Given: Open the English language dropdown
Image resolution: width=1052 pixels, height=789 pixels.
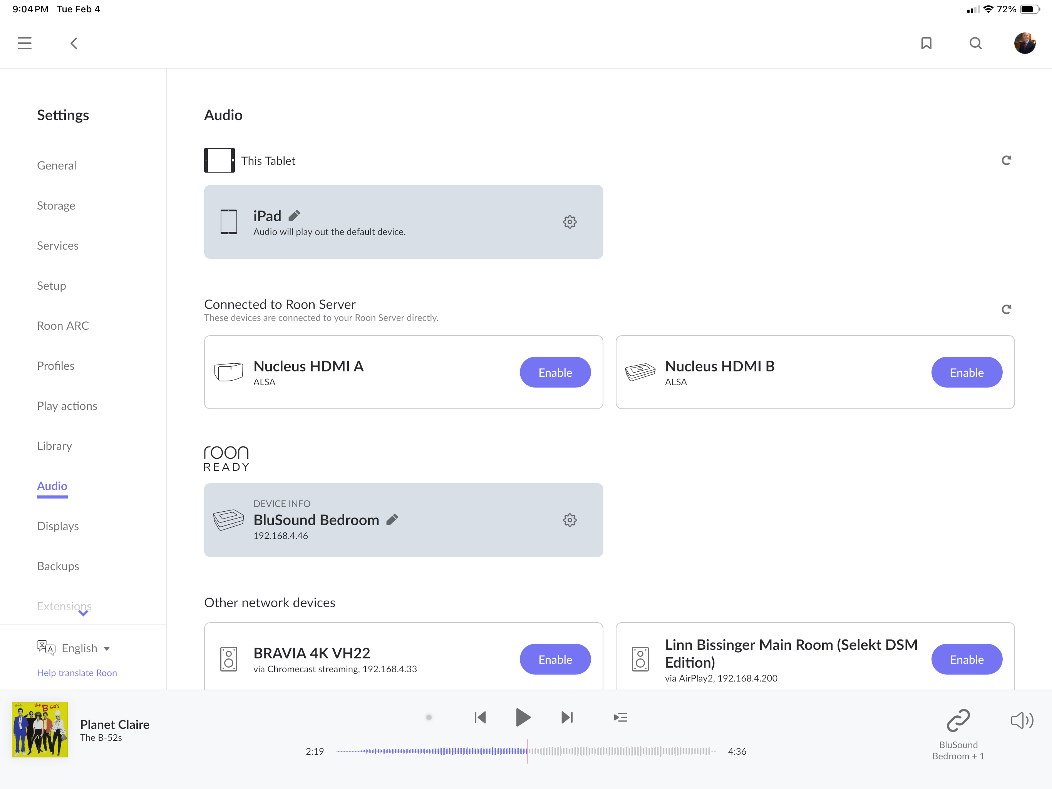Looking at the screenshot, I should click(x=85, y=648).
